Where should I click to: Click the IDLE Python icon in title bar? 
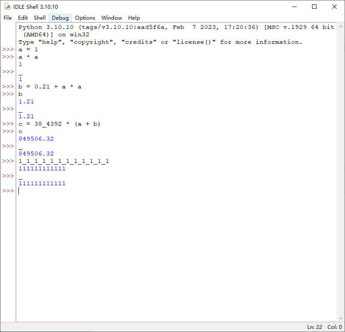click(x=7, y=7)
